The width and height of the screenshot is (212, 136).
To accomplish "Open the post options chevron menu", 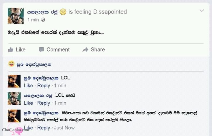I will [202, 11].
